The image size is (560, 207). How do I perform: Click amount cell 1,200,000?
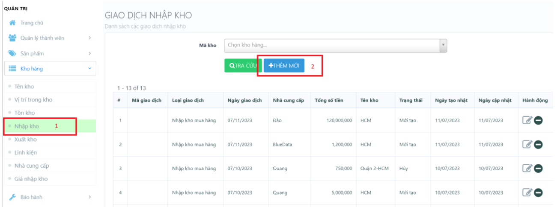(x=342, y=145)
